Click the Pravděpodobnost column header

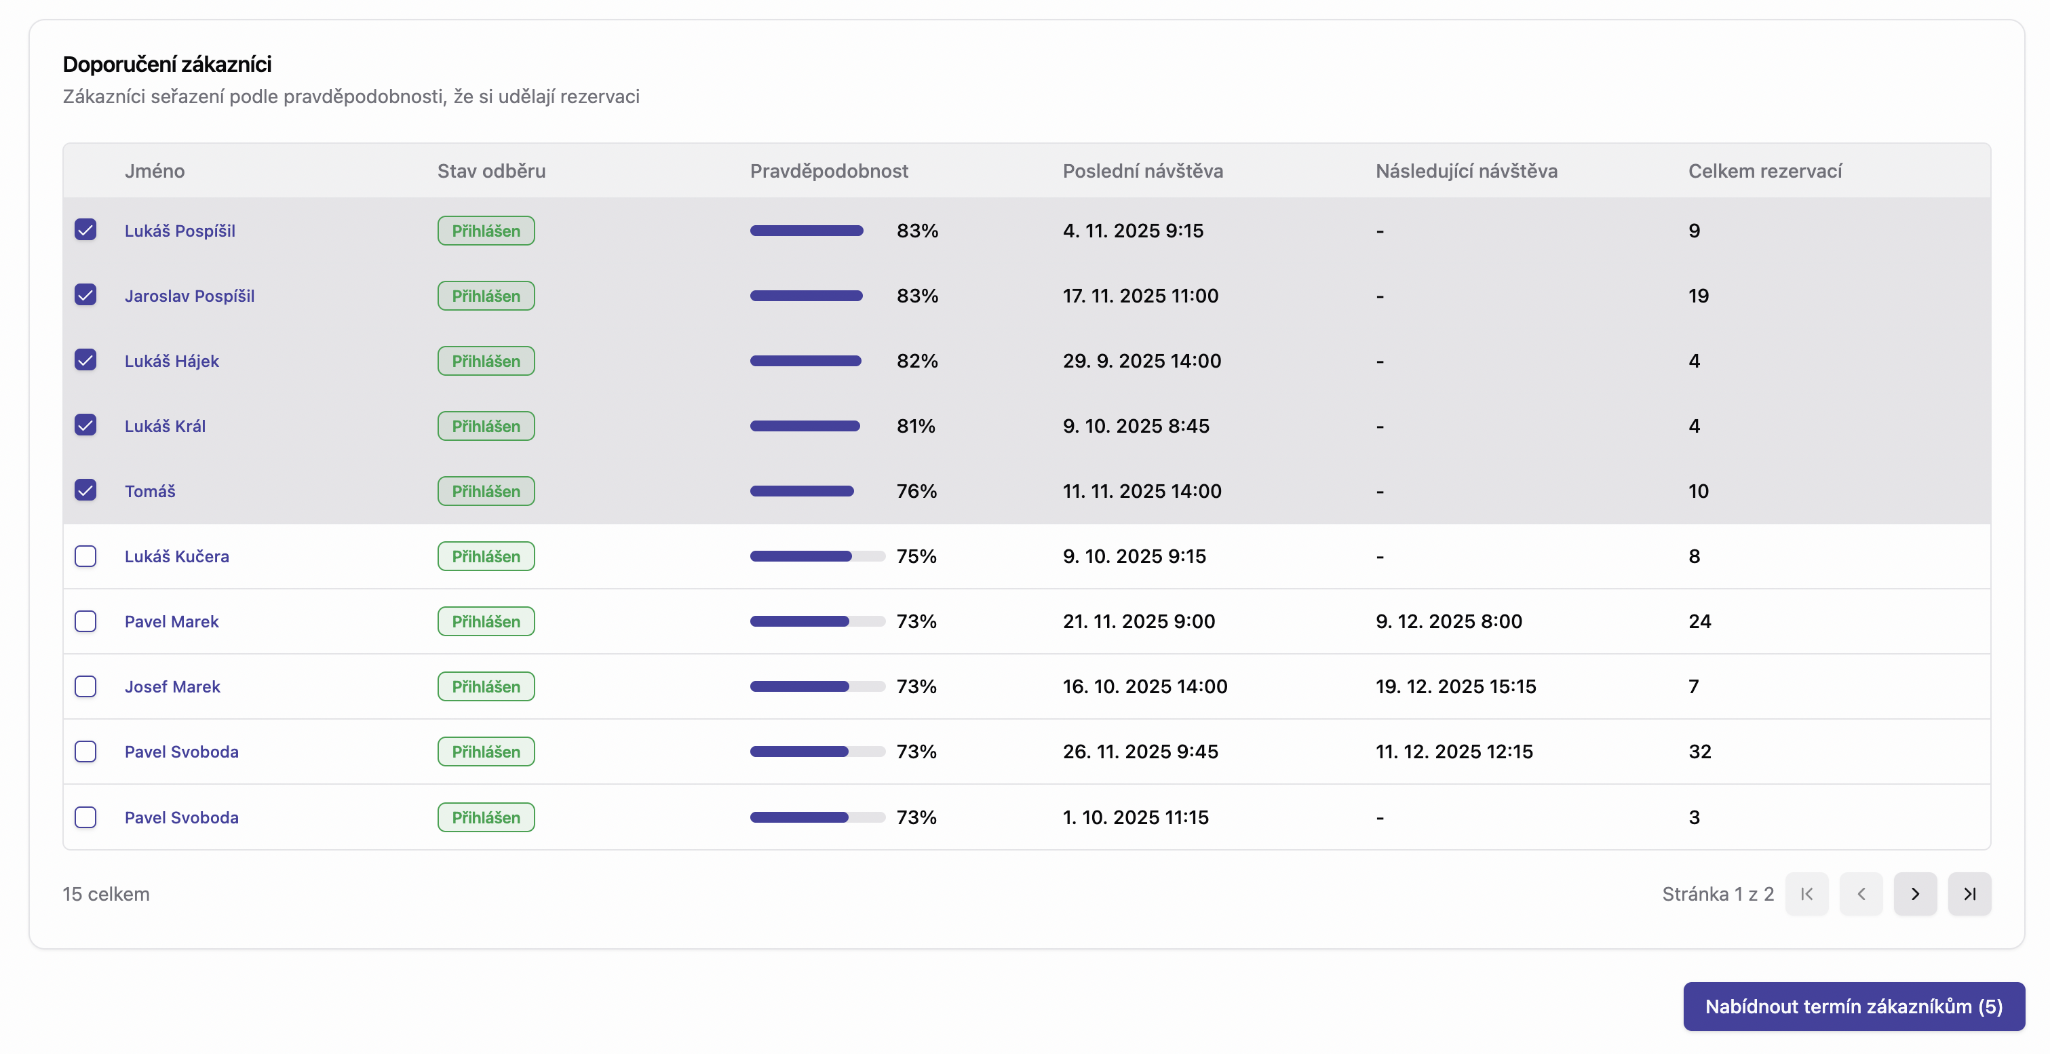(x=828, y=171)
